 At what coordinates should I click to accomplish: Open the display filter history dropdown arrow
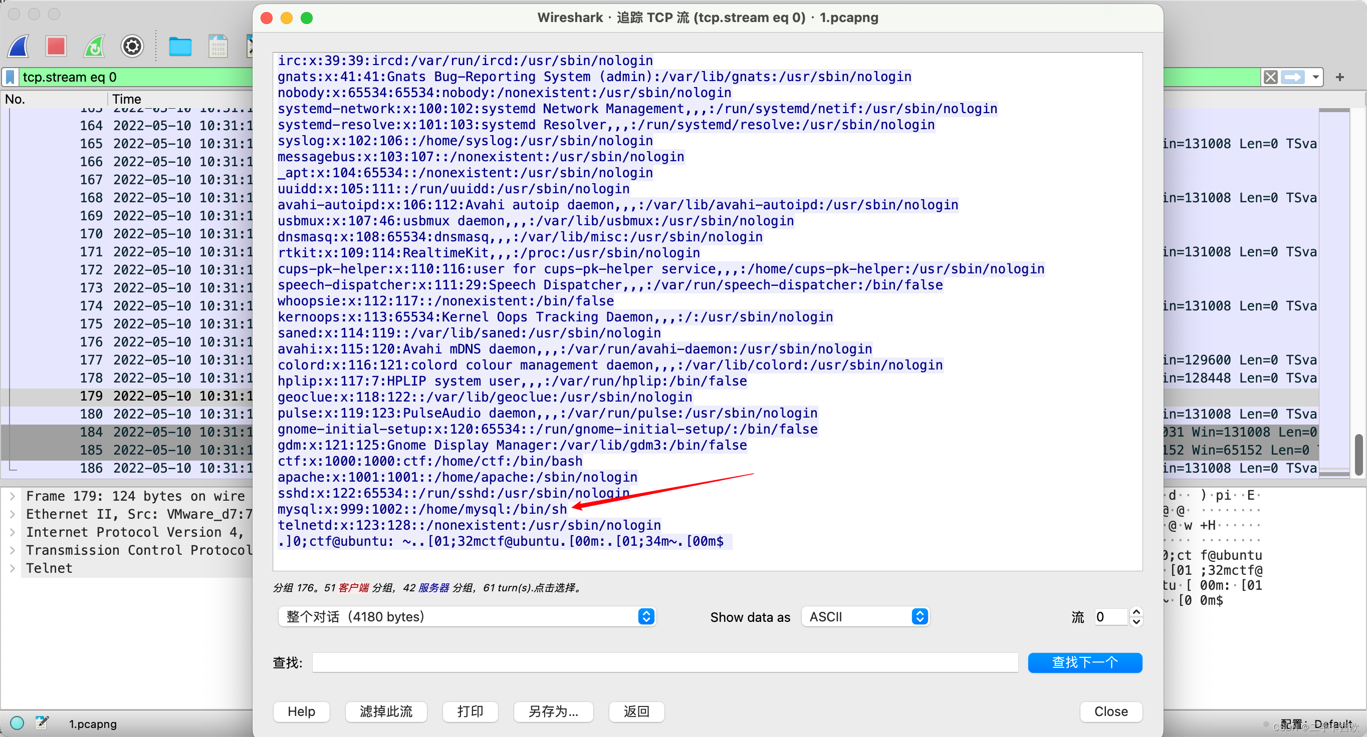[1315, 78]
